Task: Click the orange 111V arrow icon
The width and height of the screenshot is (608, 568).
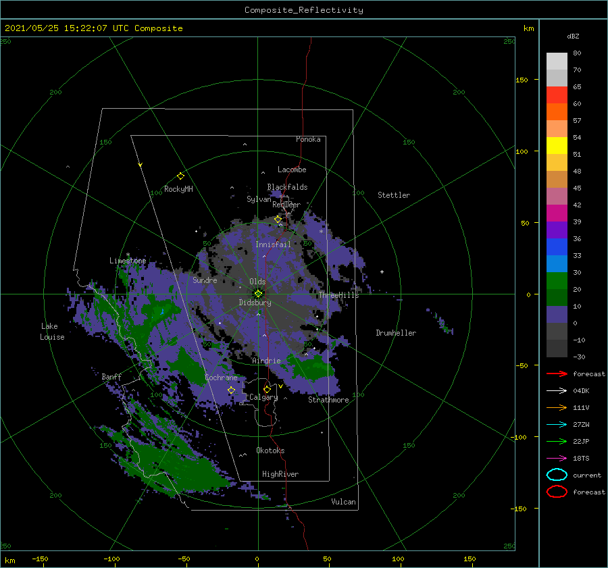Action: tap(557, 407)
